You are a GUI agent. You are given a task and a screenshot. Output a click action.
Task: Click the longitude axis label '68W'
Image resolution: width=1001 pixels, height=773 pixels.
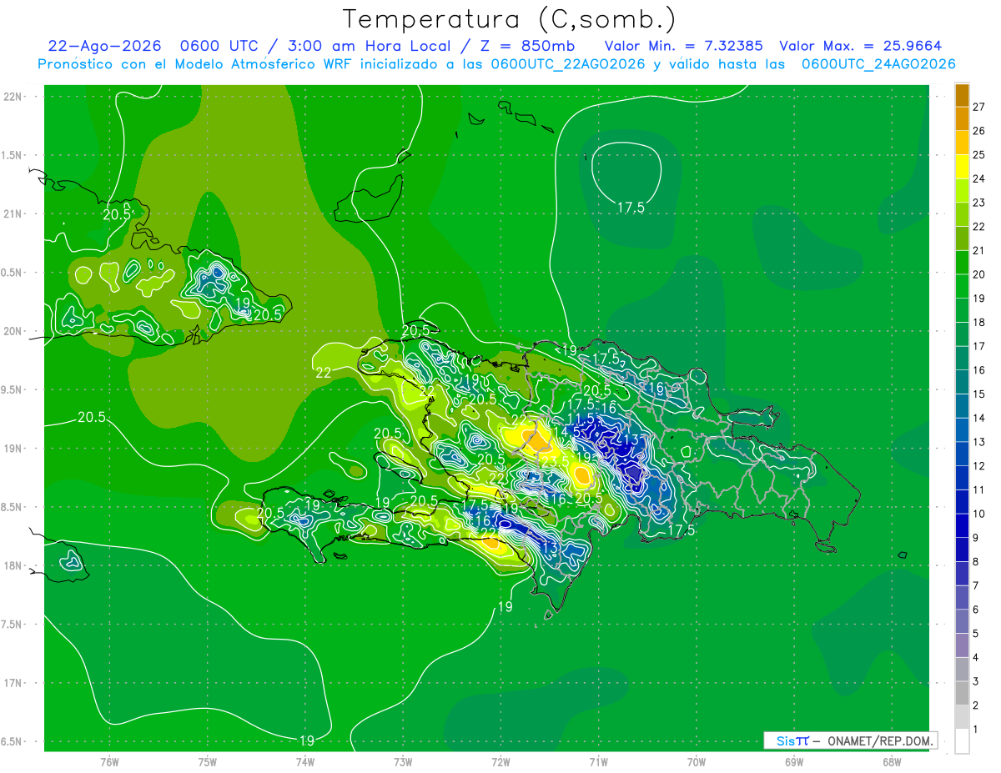(892, 761)
